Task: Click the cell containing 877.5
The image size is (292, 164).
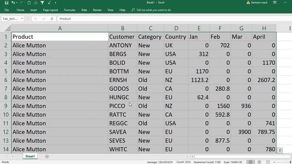Action: (x=220, y=141)
